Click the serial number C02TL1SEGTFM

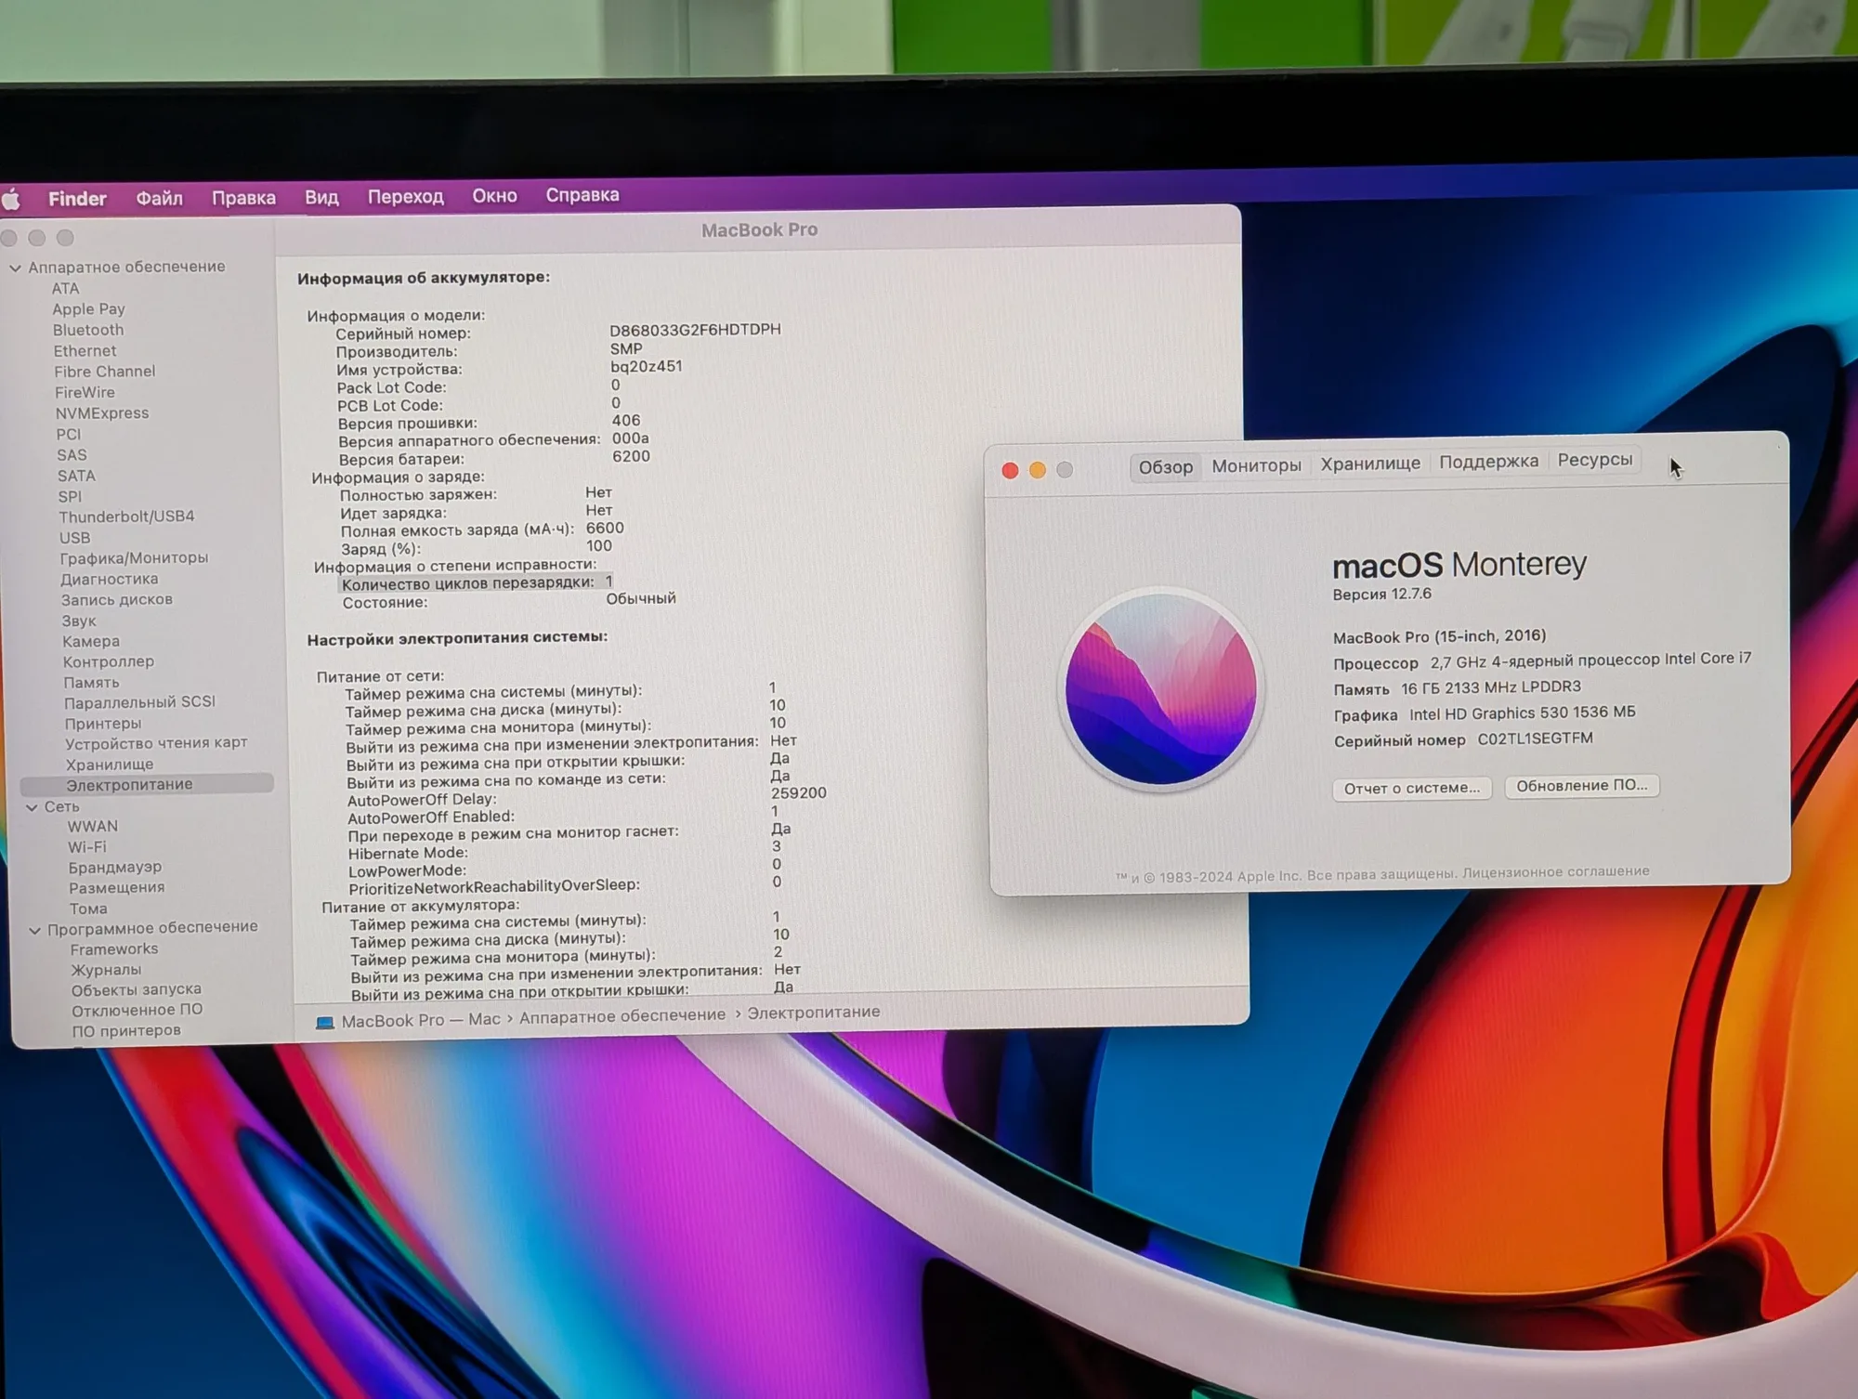coord(1535,739)
